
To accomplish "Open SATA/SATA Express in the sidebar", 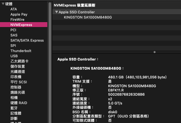I will pyautogui.click(x=27, y=40).
